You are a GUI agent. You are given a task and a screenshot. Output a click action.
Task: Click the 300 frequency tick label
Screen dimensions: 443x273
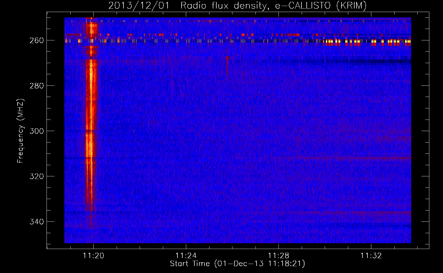pyautogui.click(x=36, y=131)
